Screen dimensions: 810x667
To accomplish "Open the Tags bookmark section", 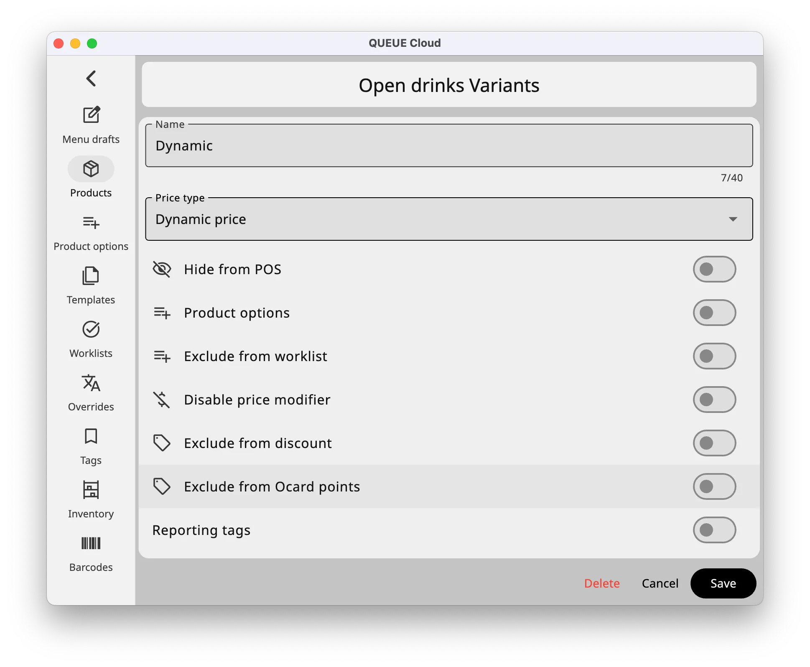I will click(x=91, y=447).
